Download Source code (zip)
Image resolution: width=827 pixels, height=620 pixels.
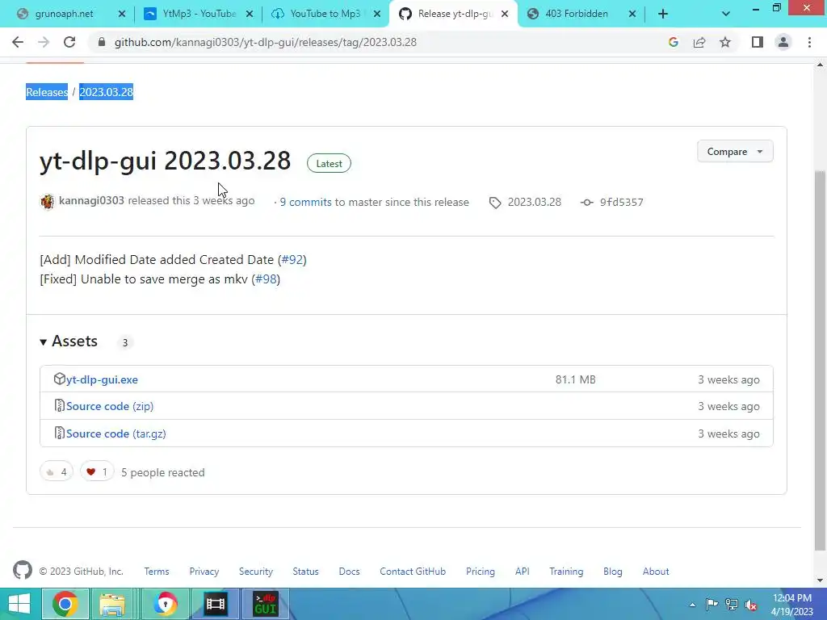click(x=110, y=407)
